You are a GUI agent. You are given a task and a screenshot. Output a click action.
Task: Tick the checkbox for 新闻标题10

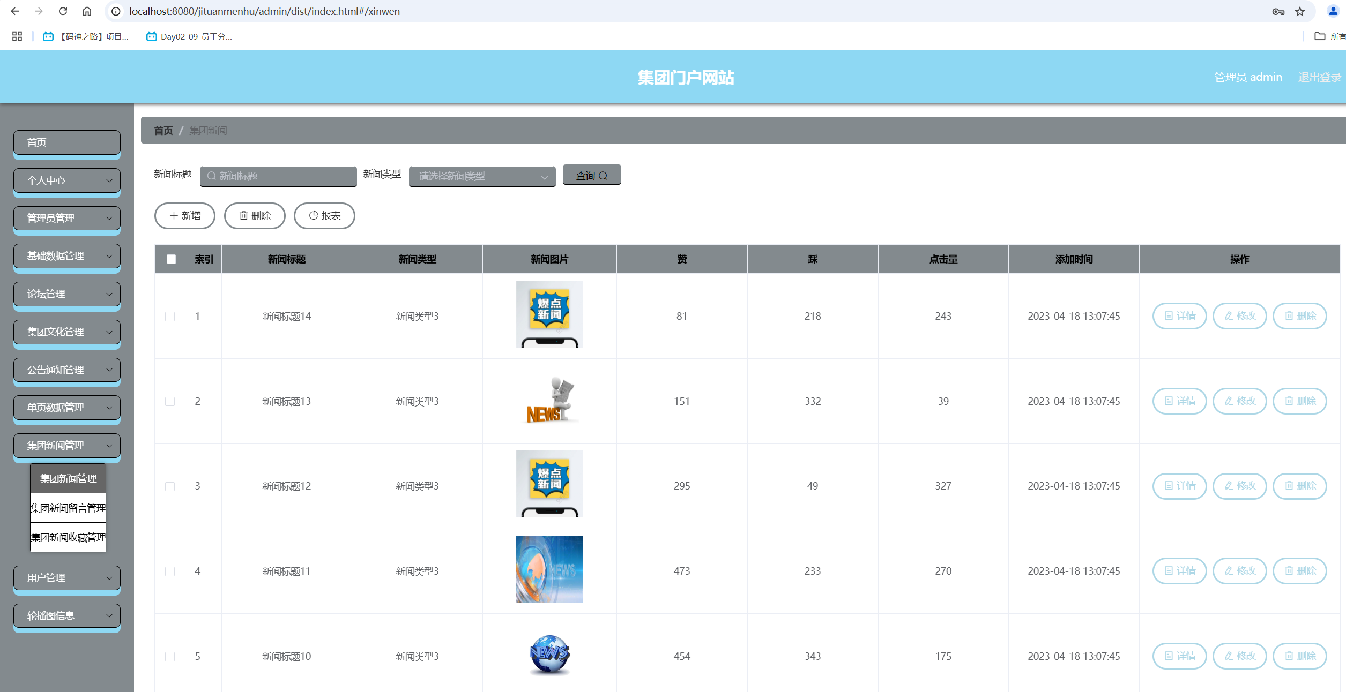pyautogui.click(x=170, y=657)
